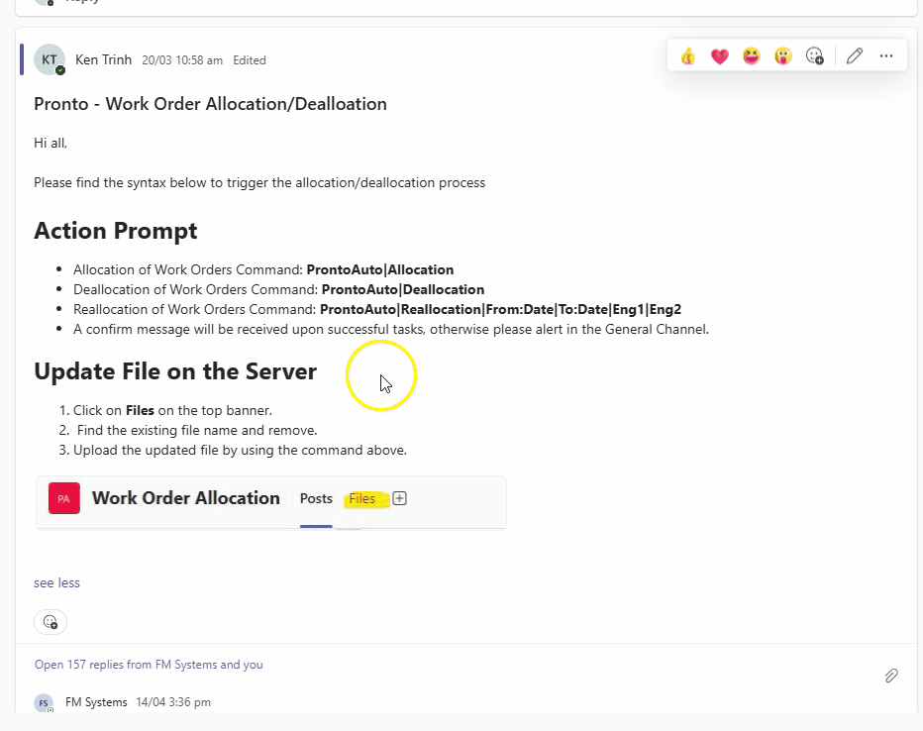Open more reactions picker in message toolbar
The width and height of the screenshot is (923, 731).
pos(815,56)
